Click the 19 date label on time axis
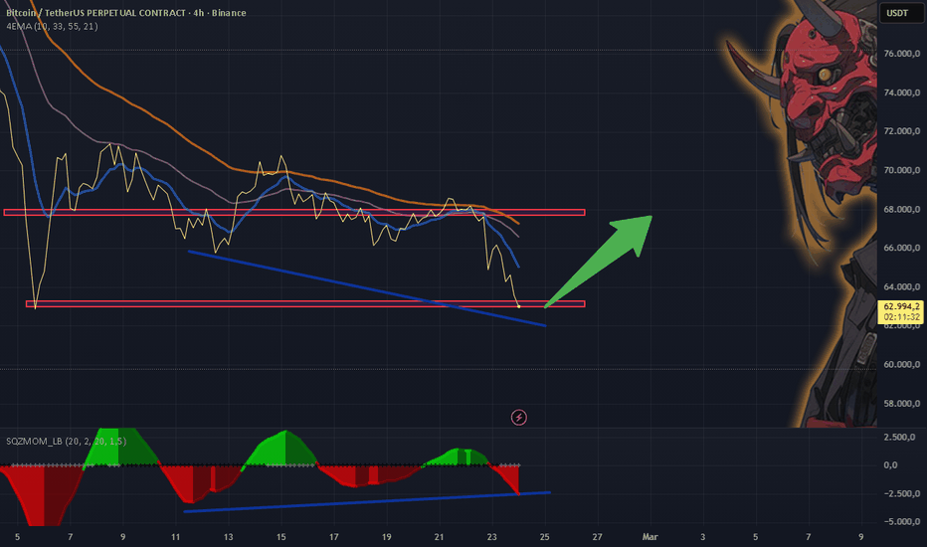927x547 pixels. point(386,537)
